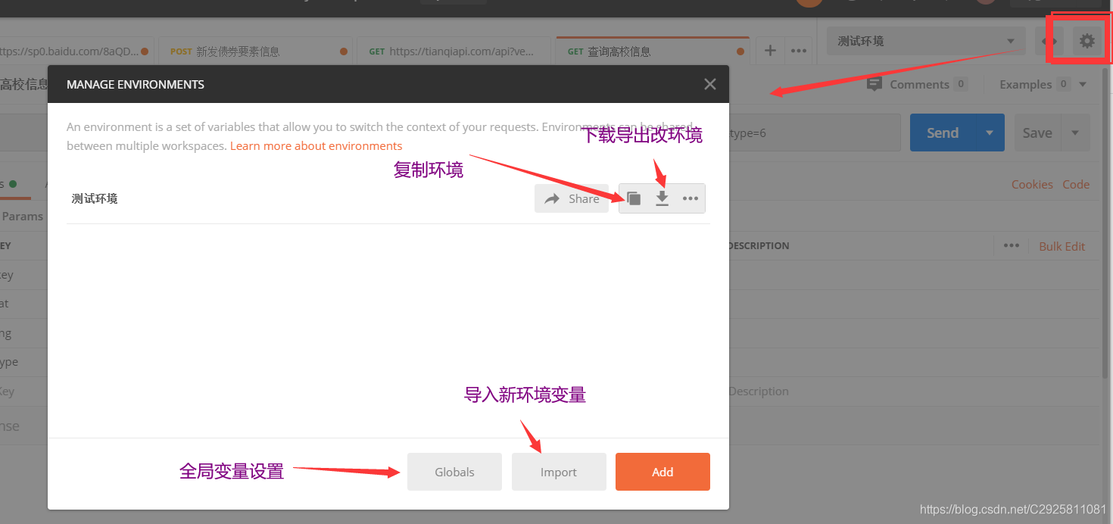Switch to the sp0.baidu.com request tab
Viewport: 1113px width, 524px height.
click(76, 51)
